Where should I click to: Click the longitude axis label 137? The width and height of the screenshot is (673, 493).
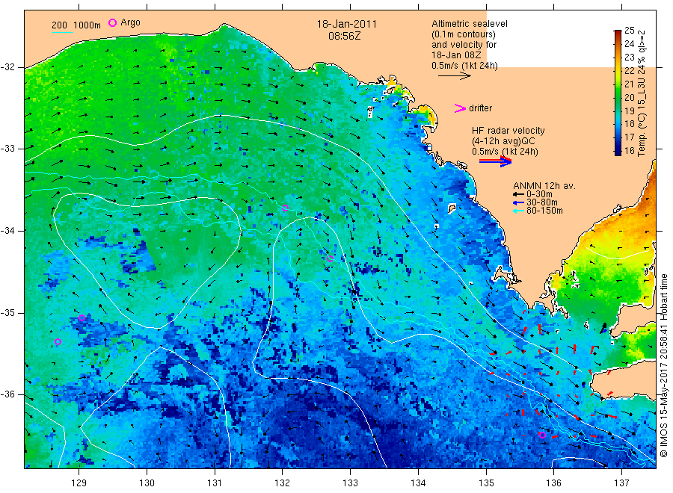point(621,483)
